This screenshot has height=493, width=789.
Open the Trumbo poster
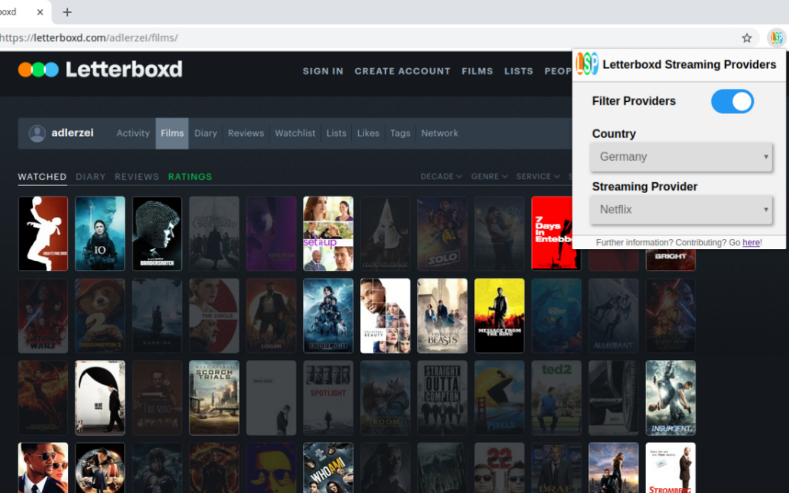pyautogui.click(x=157, y=398)
